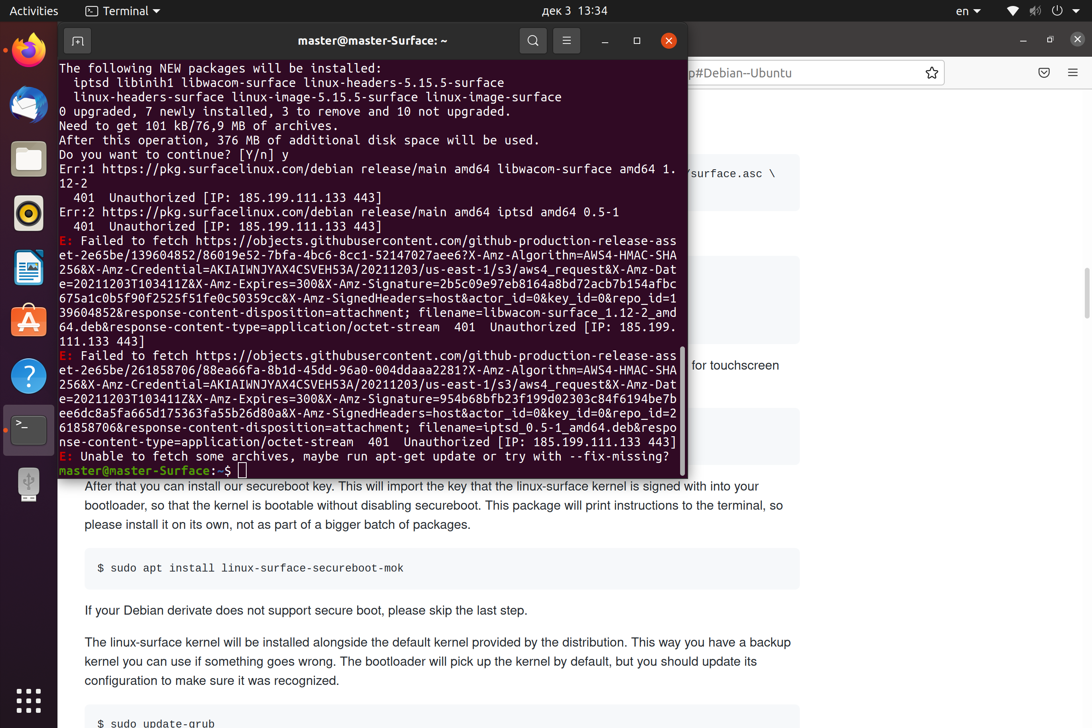Open LibreOffice from the dock

point(28,267)
